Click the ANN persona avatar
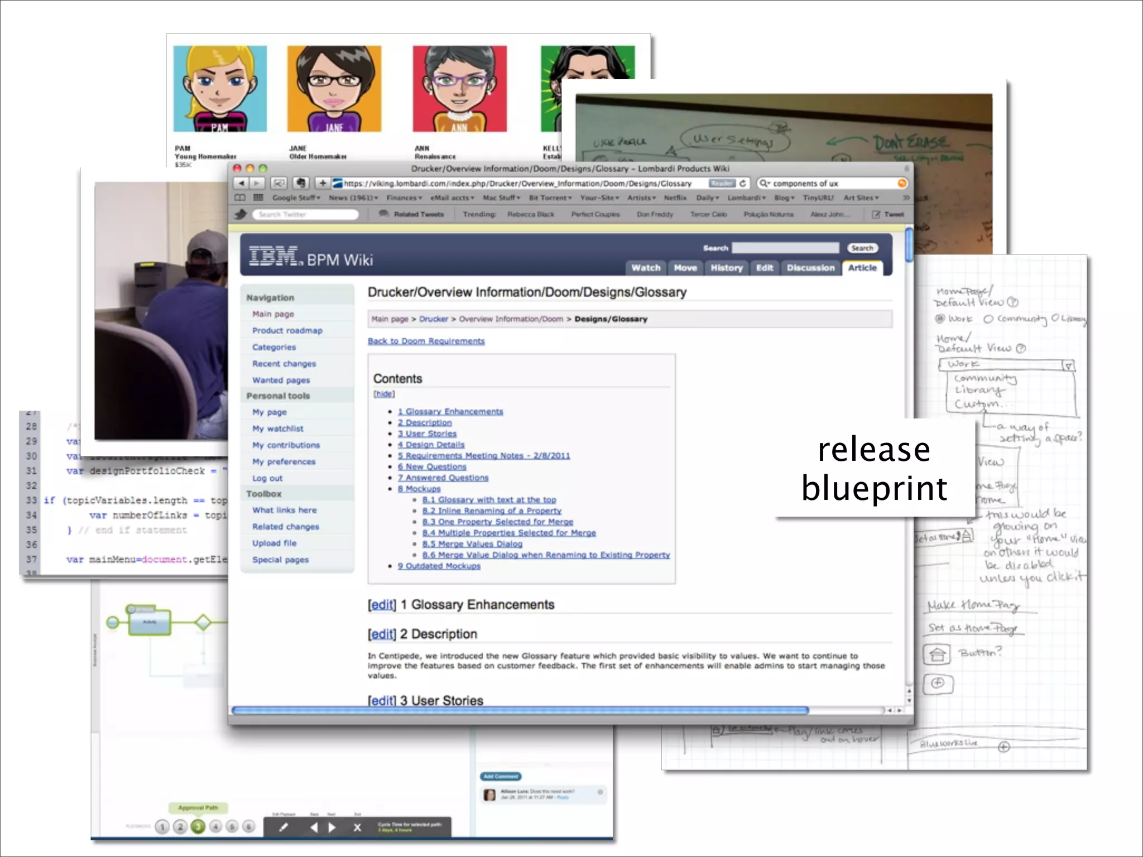The image size is (1143, 857). pos(460,89)
